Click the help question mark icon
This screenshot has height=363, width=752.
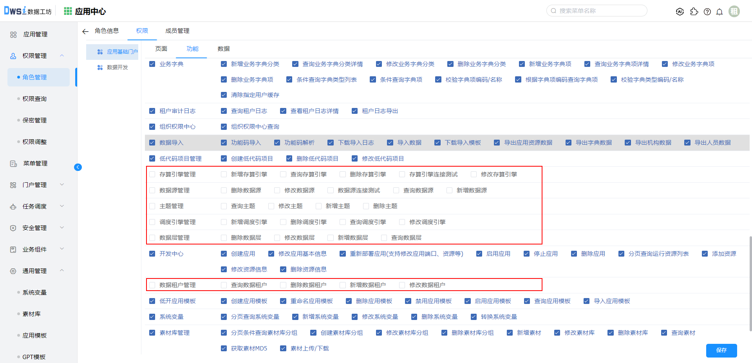click(x=707, y=12)
